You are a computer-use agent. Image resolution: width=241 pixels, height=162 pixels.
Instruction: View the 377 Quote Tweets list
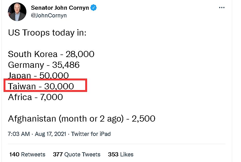tap(77, 154)
